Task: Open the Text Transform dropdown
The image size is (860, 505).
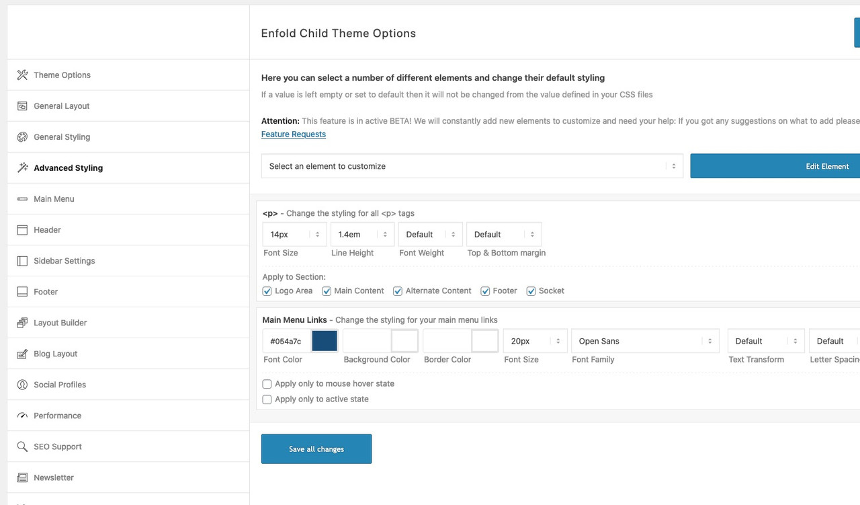Action: 766,341
